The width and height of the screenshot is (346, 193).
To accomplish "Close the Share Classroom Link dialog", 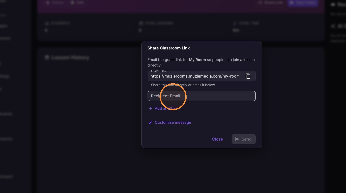I will point(217,139).
